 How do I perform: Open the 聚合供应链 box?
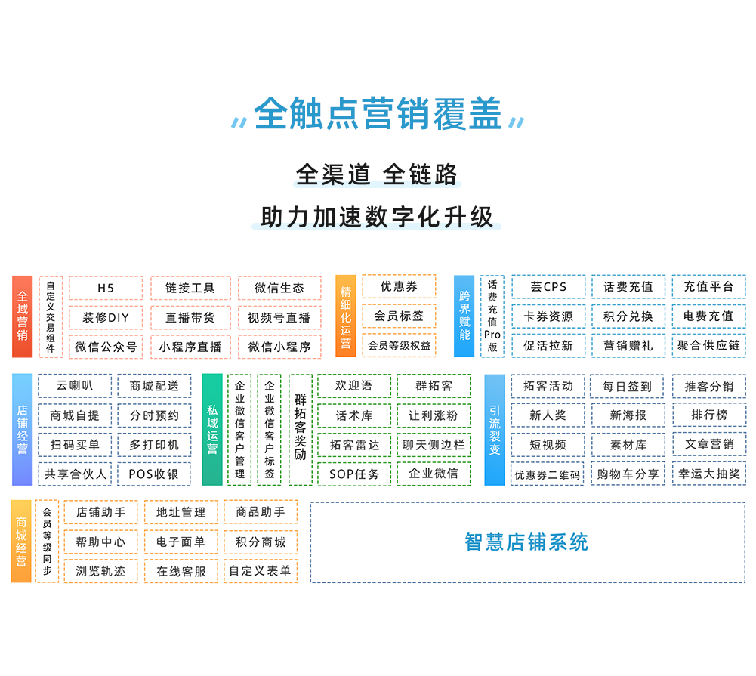(x=708, y=346)
